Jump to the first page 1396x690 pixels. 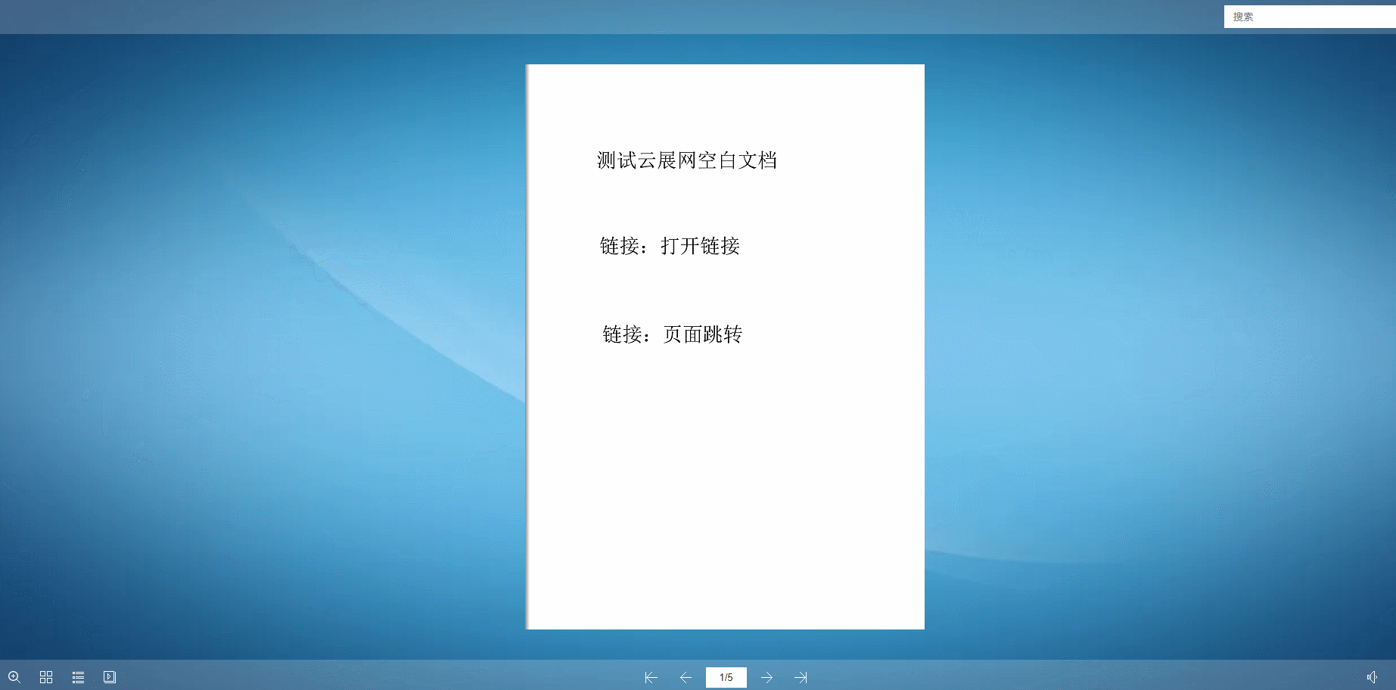651,678
